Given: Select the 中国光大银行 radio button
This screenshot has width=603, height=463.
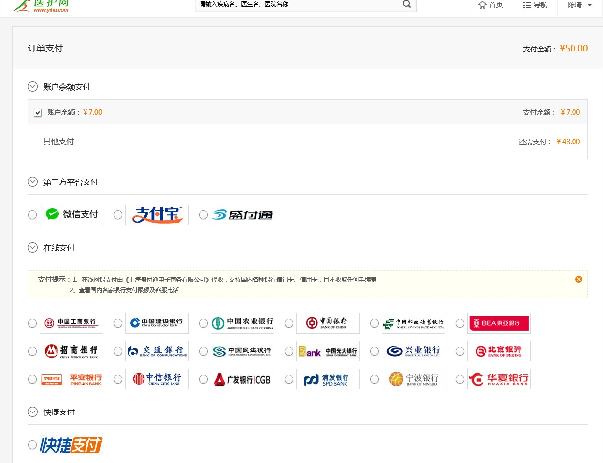Looking at the screenshot, I should [289, 351].
